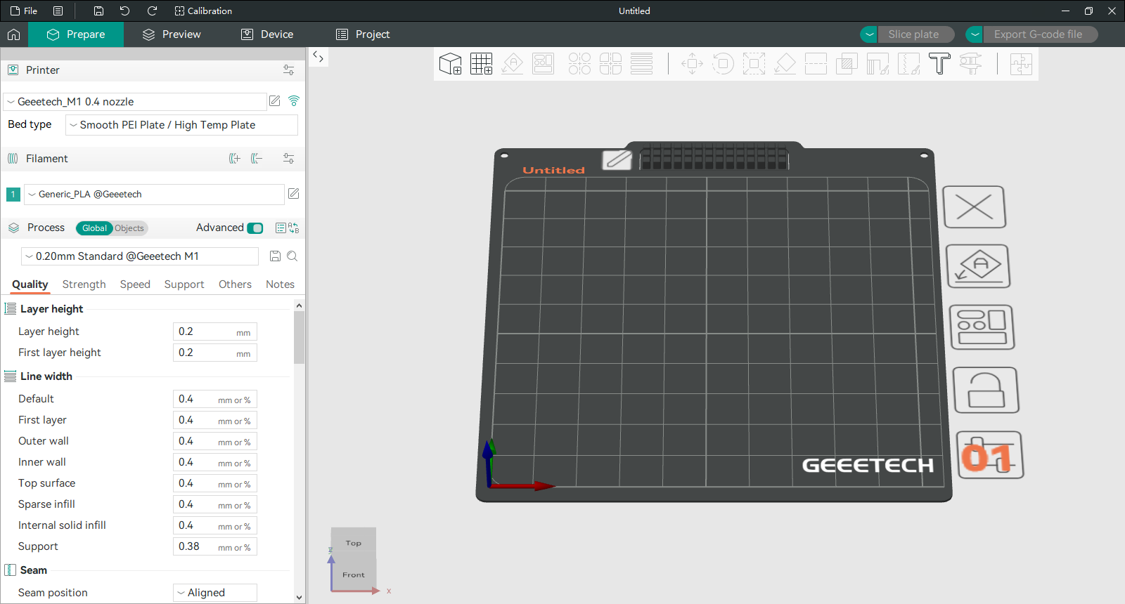1125x604 pixels.
Task: Select the Support painting tool
Action: [877, 64]
